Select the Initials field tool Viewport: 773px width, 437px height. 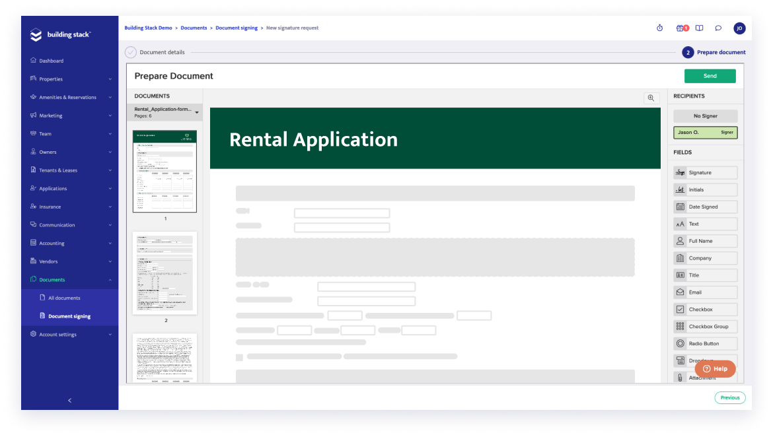point(705,189)
